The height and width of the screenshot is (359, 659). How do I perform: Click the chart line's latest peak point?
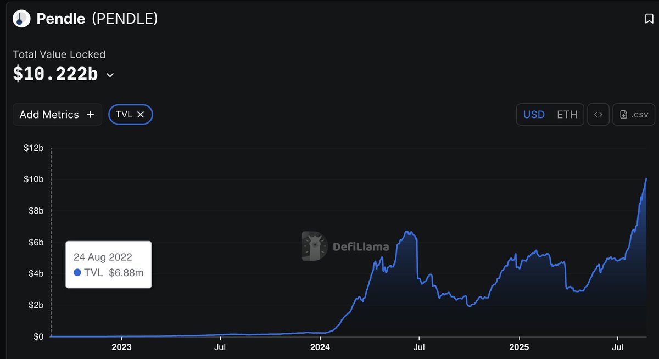646,178
